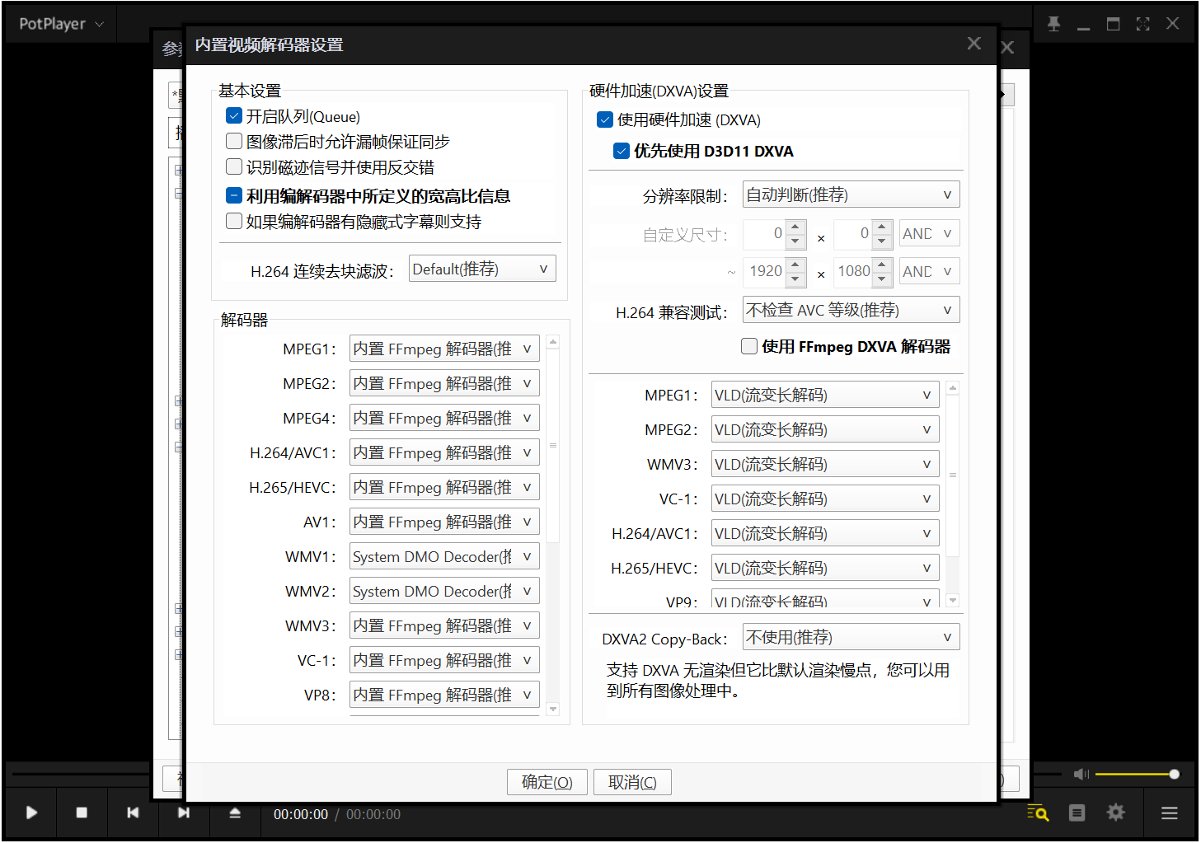
Task: Open H.264 兼容测试 dropdown
Action: pos(851,310)
